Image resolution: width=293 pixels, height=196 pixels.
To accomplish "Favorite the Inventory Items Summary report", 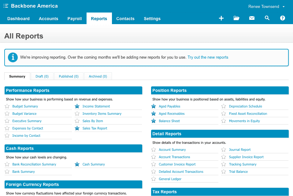I will 77,114.
